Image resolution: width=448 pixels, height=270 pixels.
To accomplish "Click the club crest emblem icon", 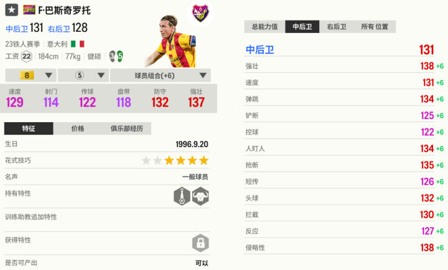I will click(x=200, y=13).
